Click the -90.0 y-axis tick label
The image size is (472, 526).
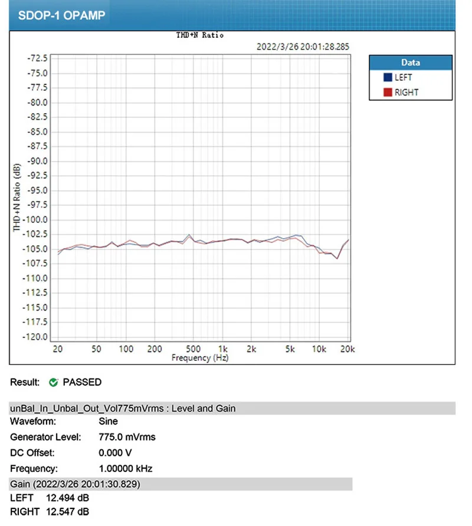(x=37, y=161)
